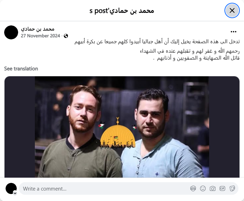Image resolution: width=244 pixels, height=201 pixels.
Task: Open the post author's profile picture
Action: [x=11, y=32]
